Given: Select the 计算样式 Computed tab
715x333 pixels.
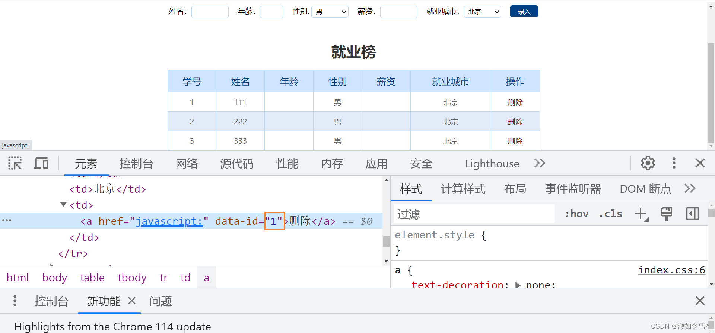Looking at the screenshot, I should pyautogui.click(x=463, y=189).
